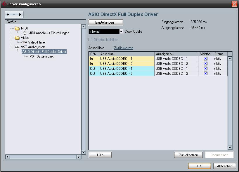
Task: Uncheck Sichtbar for first In USB Audio CODEC - 1
Action: [x=205, y=59]
